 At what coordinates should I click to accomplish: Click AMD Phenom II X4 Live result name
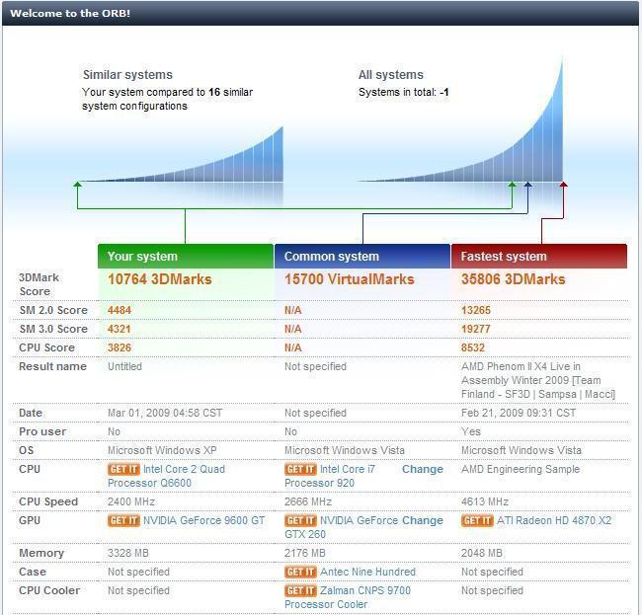click(538, 380)
